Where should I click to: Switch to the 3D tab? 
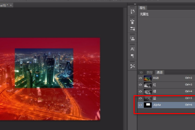coord(141,72)
